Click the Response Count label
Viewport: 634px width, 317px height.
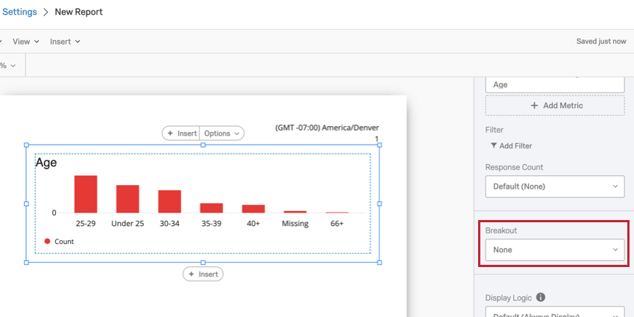(515, 167)
